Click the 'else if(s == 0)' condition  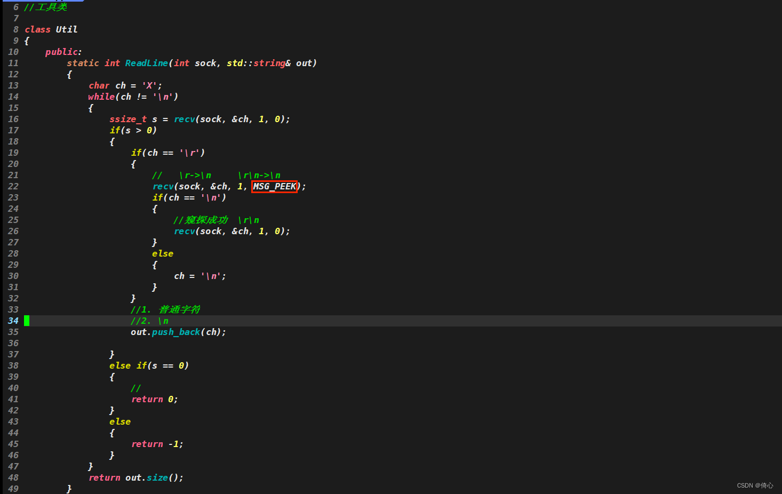[x=149, y=365]
